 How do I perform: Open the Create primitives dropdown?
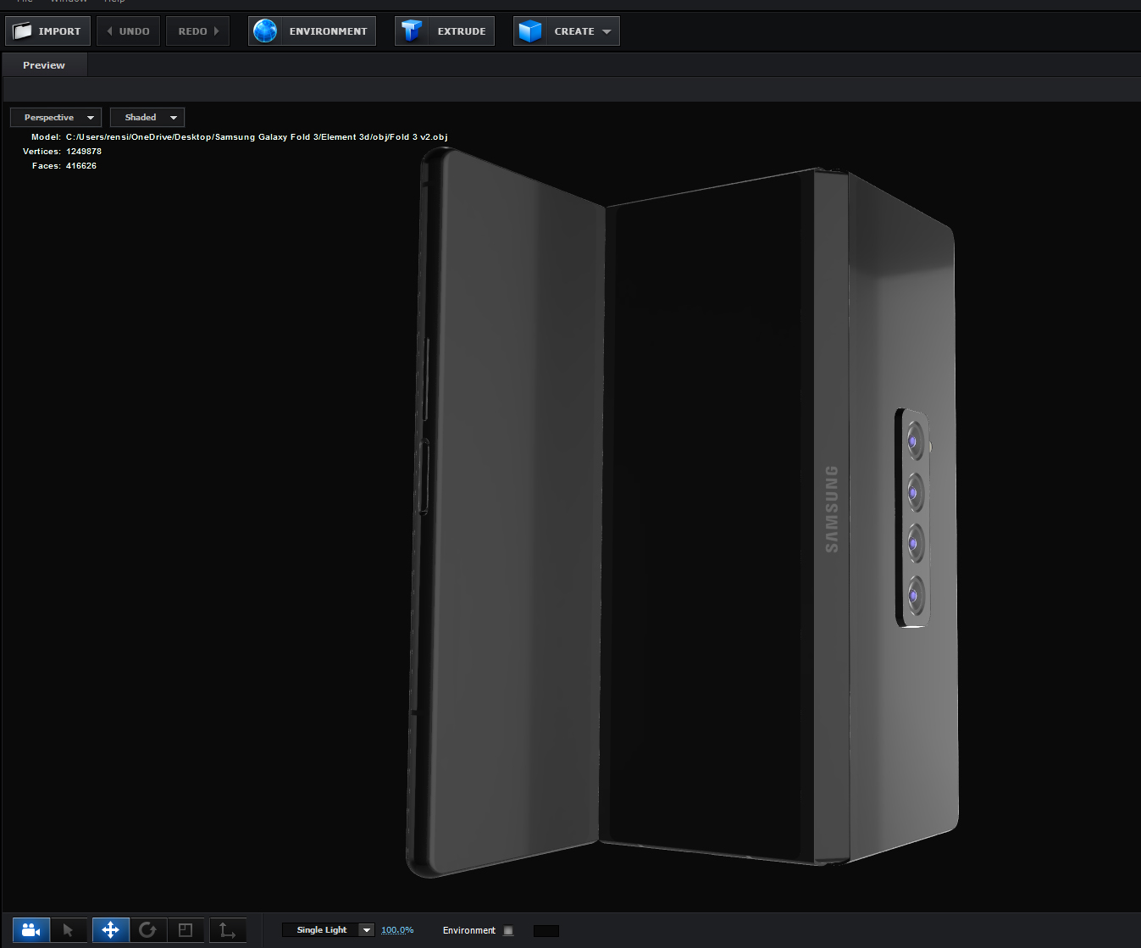(x=567, y=31)
